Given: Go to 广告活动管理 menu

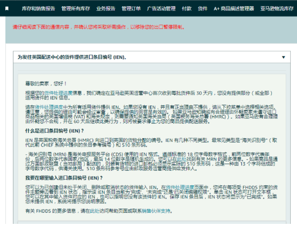Looking at the screenshot, I should click(x=161, y=9).
